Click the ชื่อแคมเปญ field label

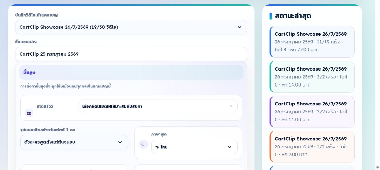pyautogui.click(x=26, y=42)
